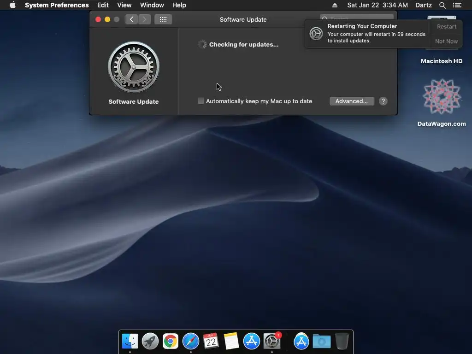Go back with the left chevron button
The image size is (472, 354).
[x=131, y=19]
